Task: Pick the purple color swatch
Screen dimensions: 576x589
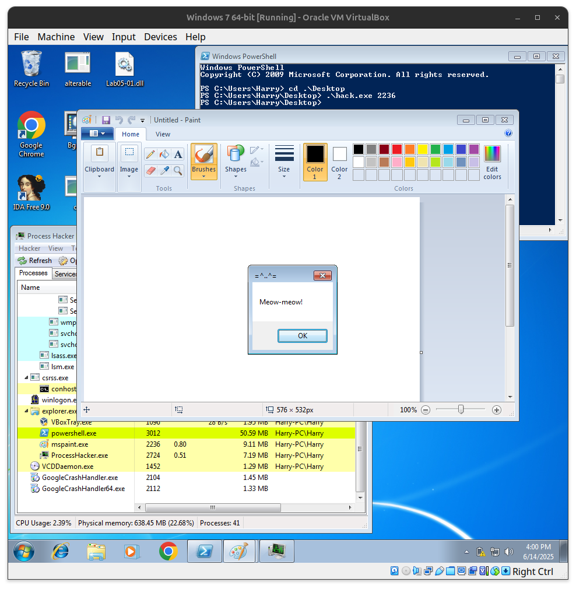Action: coord(474,149)
